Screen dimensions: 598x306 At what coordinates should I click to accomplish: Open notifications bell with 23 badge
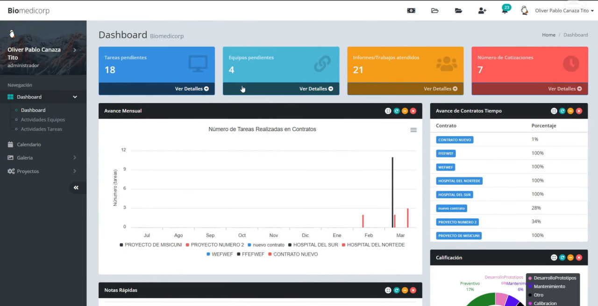505,10
